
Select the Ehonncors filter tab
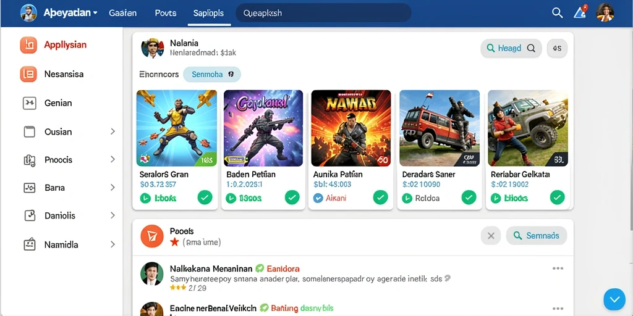[159, 75]
